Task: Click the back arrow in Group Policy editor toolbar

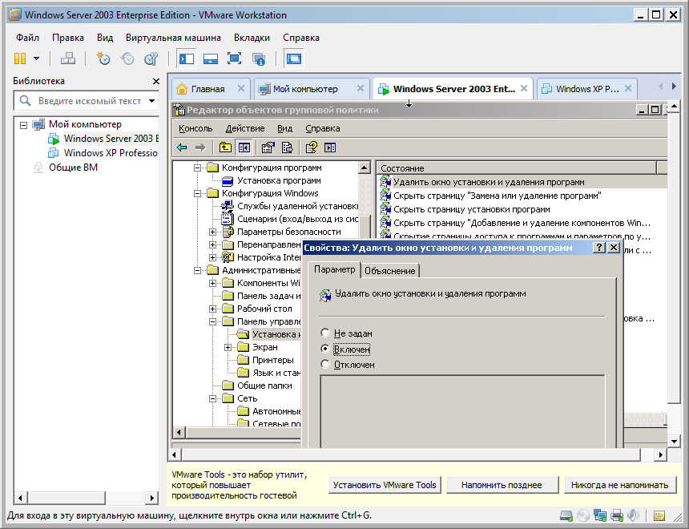Action: pyautogui.click(x=182, y=147)
